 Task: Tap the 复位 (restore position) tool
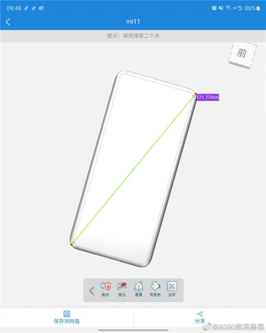[x=122, y=289]
